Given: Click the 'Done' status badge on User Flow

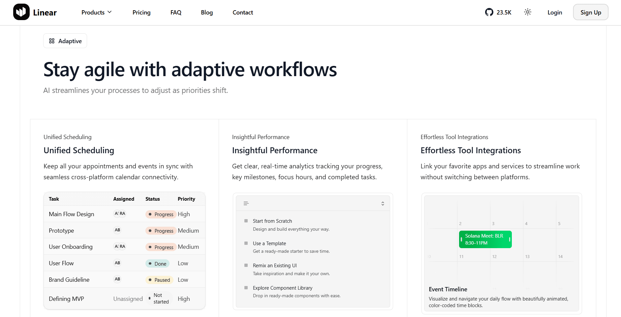Looking at the screenshot, I should tap(157, 263).
